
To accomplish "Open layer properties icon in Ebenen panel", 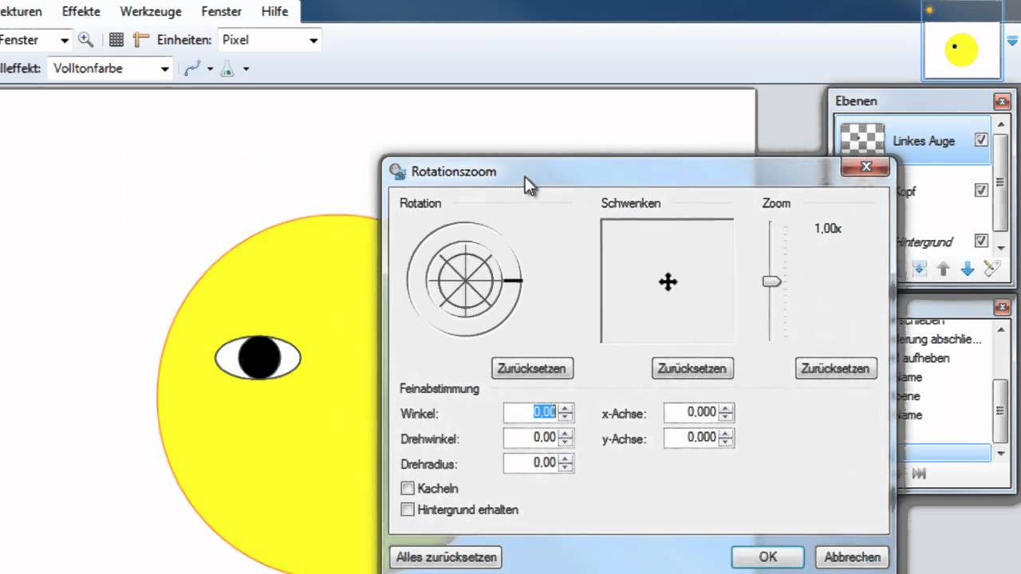I will tap(991, 269).
